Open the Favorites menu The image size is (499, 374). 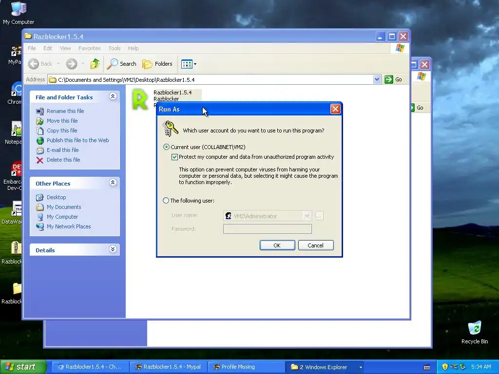click(x=90, y=48)
